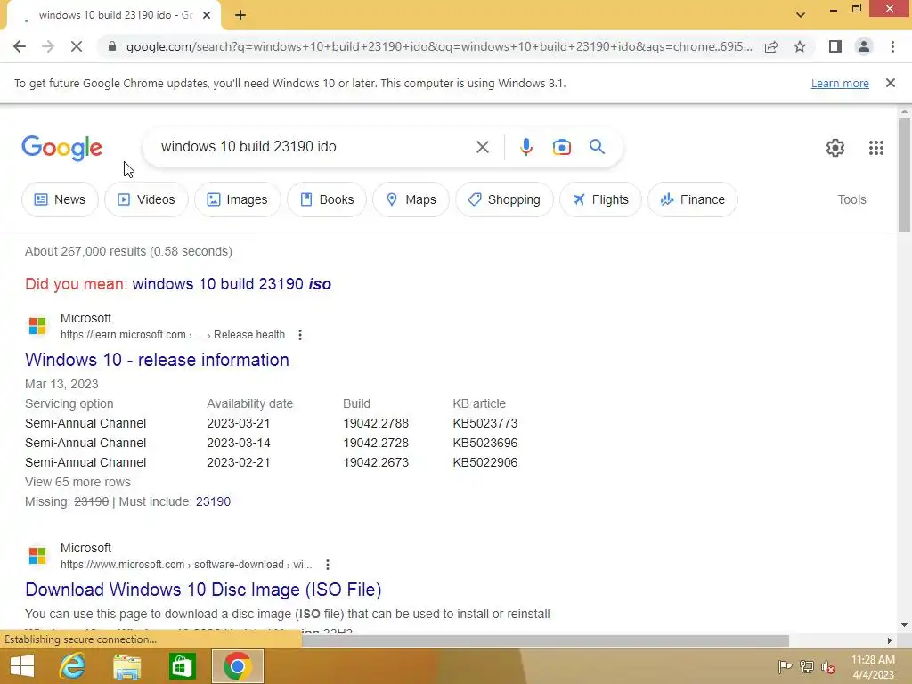
Task: Open Windows Store from the taskbar
Action: point(182,666)
